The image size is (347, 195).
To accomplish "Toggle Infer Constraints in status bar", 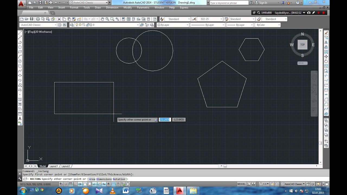I will pos(61,184).
